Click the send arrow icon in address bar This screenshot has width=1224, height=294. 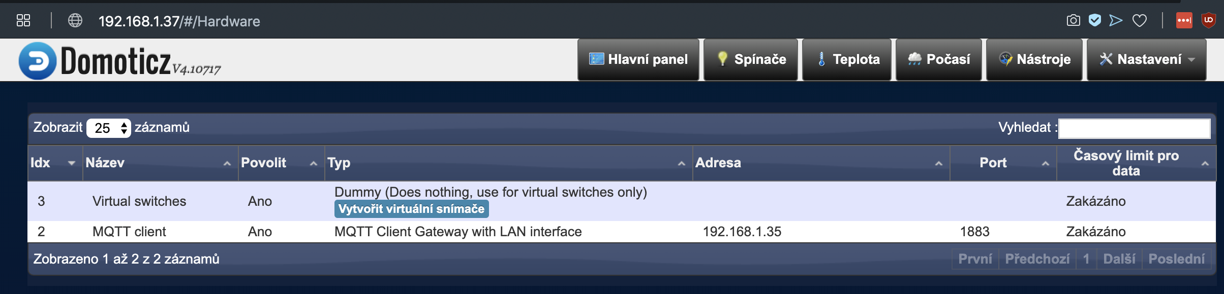pos(1116,21)
